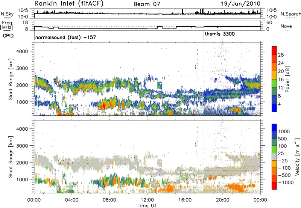This screenshot has height=208, width=301.
Task: Click the 'Nave' legend label
Action: [x=286, y=26]
